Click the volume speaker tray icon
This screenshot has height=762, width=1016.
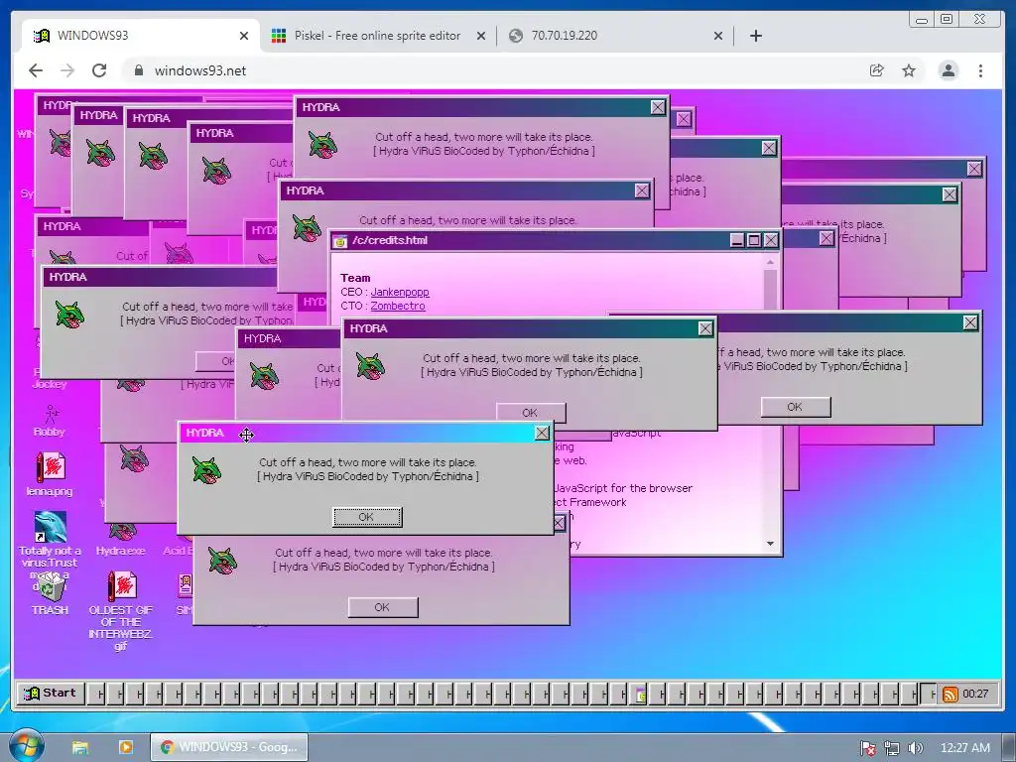915,748
